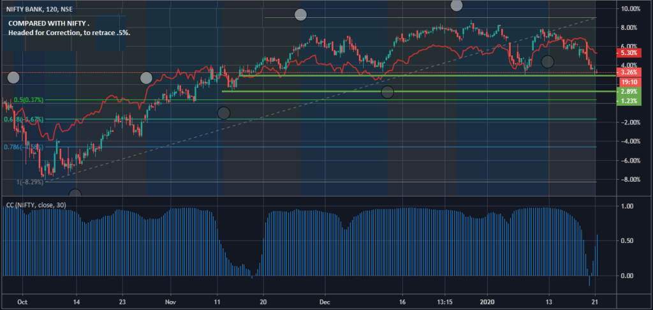Select the 0.618(-1.67%) Fibonacci level label
653x310 pixels.
tap(24, 119)
